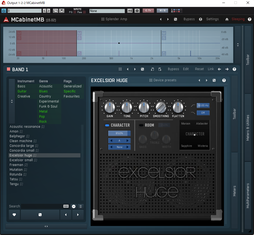This screenshot has height=235, width=254.
Task: Open the character A selector dropdown
Action: 119,140
